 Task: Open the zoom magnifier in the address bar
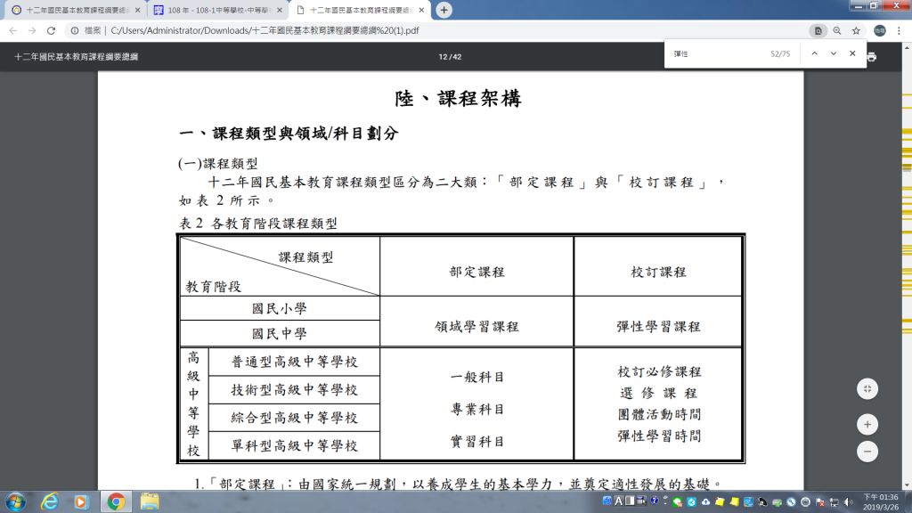pyautogui.click(x=838, y=29)
